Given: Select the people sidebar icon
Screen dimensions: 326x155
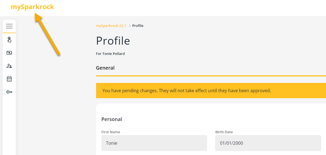Looking at the screenshot, I should point(9,66).
